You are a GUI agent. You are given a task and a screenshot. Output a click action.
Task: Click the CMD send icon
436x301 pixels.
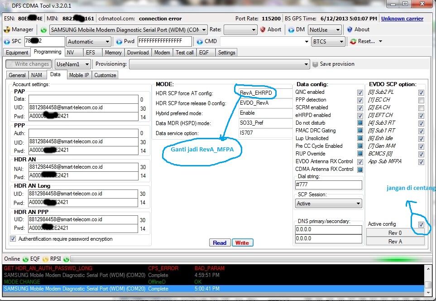pos(200,42)
